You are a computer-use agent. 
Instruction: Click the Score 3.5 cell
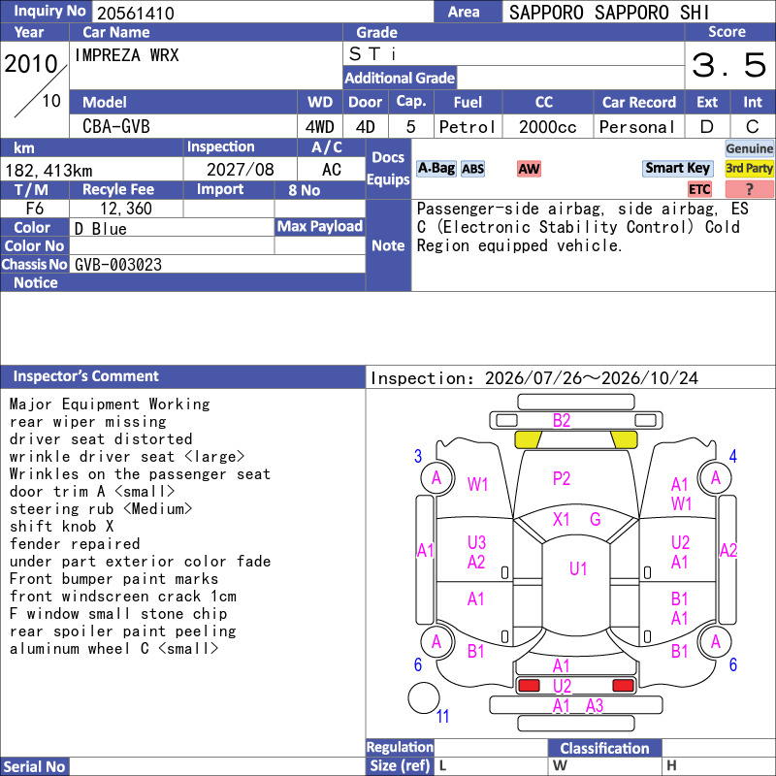pos(729,65)
